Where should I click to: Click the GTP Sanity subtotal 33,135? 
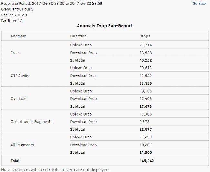coord(145,83)
